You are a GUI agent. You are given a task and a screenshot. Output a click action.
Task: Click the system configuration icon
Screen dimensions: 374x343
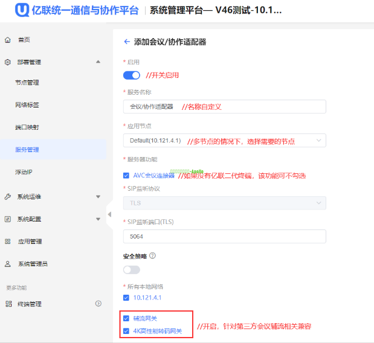click(8, 219)
